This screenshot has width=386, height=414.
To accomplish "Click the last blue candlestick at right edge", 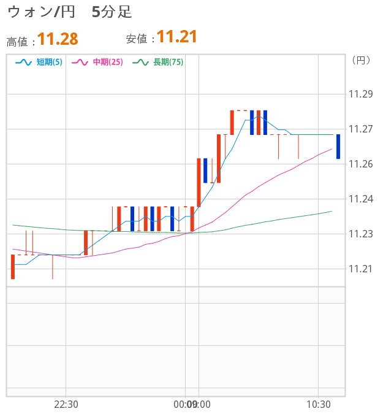I will tap(338, 147).
